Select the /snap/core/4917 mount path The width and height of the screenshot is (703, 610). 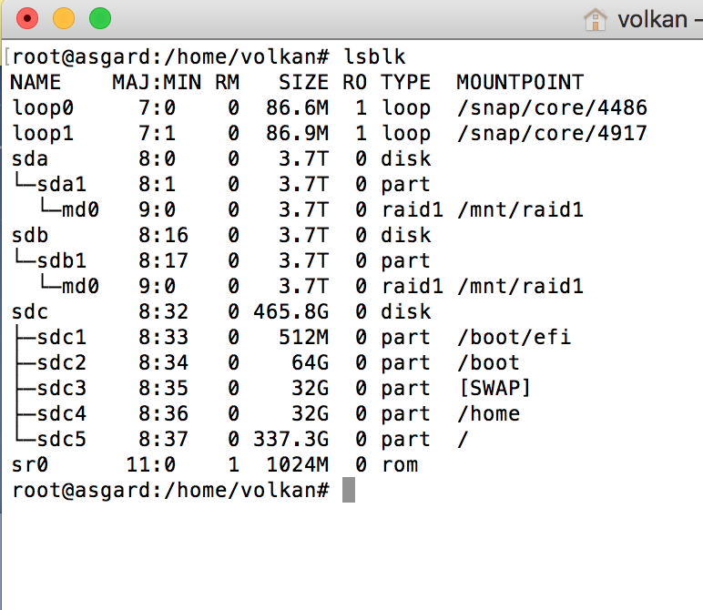552,134
